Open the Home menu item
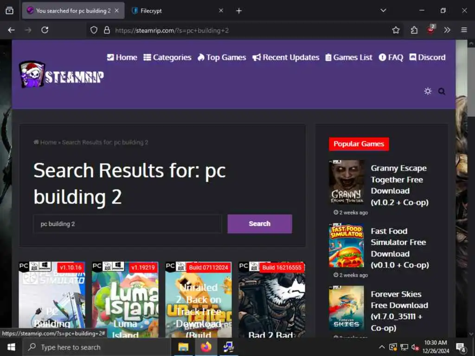The width and height of the screenshot is (475, 356). click(x=122, y=57)
